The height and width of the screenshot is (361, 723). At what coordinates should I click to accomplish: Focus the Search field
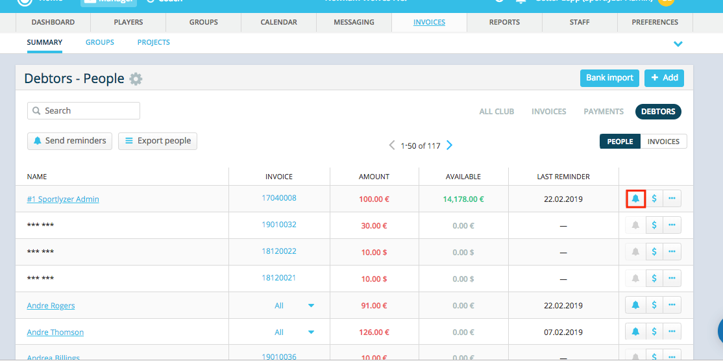click(84, 111)
